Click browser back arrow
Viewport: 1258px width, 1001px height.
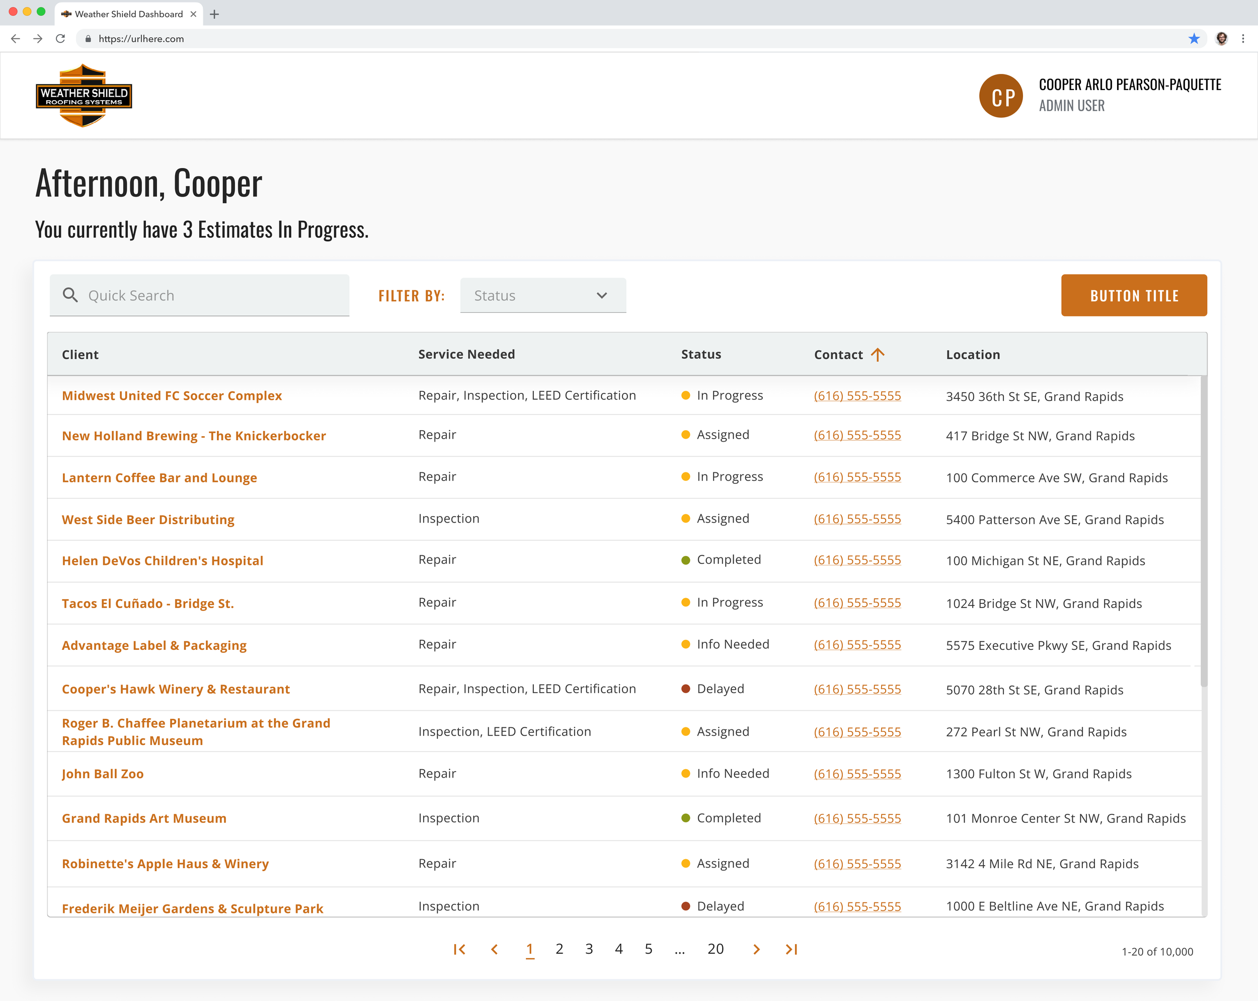point(16,39)
